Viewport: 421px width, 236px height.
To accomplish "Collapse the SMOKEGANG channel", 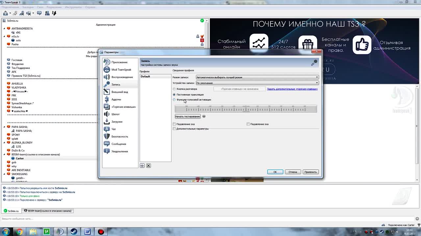I will coord(5,174).
